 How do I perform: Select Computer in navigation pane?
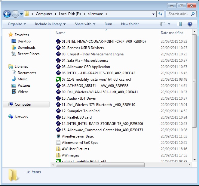click(x=26, y=104)
